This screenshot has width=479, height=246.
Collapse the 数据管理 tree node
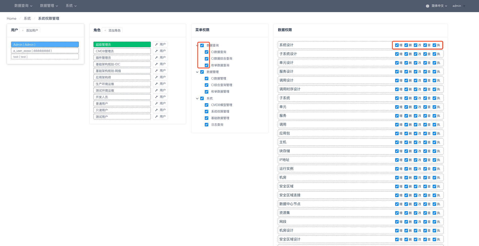(x=197, y=72)
